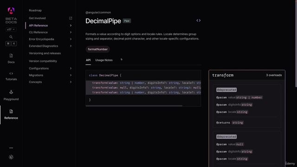Click the Angular logo icon

click(x=11, y=11)
